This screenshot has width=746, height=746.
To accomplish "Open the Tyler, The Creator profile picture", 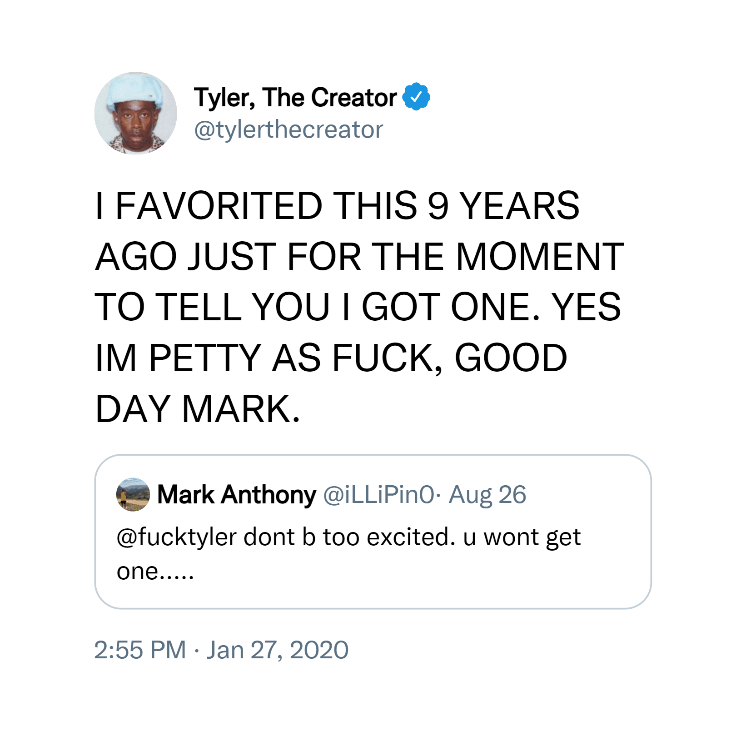I will [135, 113].
